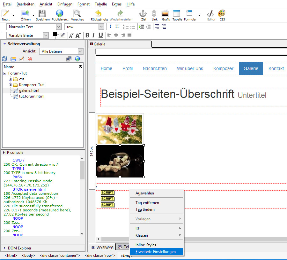287x260 pixels.
Task: Click the red delete file icon
Action: [30, 59]
